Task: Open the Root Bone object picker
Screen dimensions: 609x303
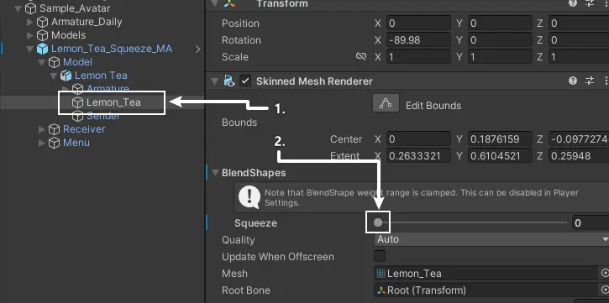Action: 604,290
